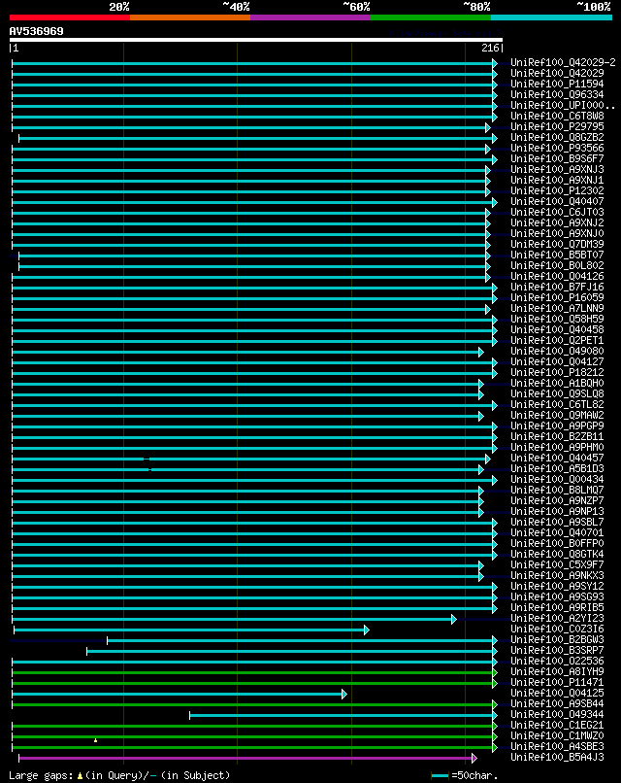Open hit UniRef100_B5BT07

pos(557,255)
